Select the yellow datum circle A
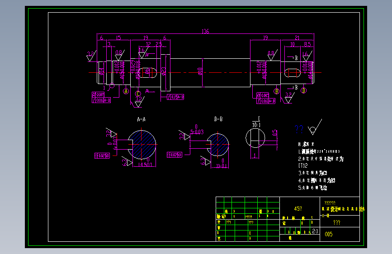This screenshot has height=254, width=392. point(126,91)
